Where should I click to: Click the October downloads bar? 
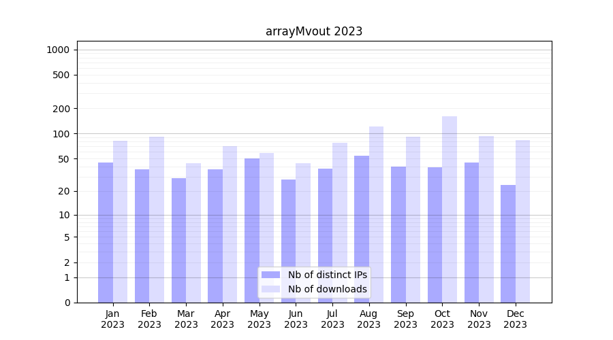[450, 209]
